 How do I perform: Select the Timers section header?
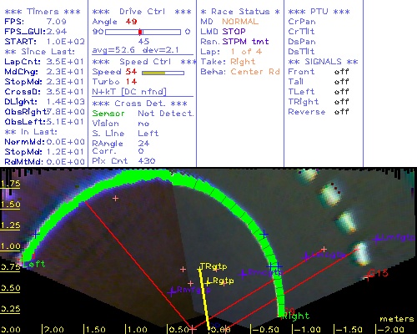[x=43, y=12]
